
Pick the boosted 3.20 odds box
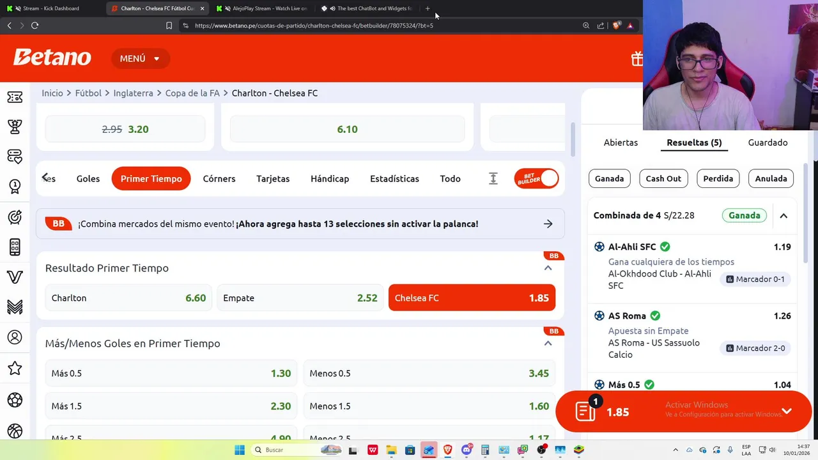click(x=125, y=129)
